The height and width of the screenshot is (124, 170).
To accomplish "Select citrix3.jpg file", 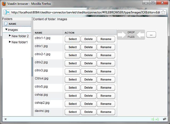I will 73,72.
